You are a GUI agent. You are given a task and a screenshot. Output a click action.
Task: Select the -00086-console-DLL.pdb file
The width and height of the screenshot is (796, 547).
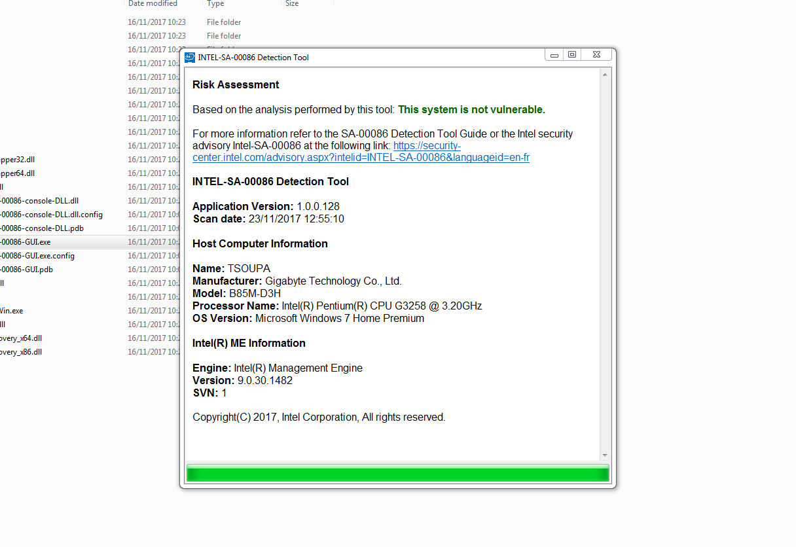[42, 228]
